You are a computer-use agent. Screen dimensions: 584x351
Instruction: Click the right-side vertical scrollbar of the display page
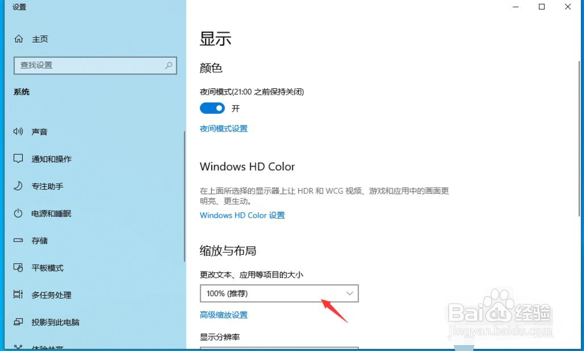[579, 139]
